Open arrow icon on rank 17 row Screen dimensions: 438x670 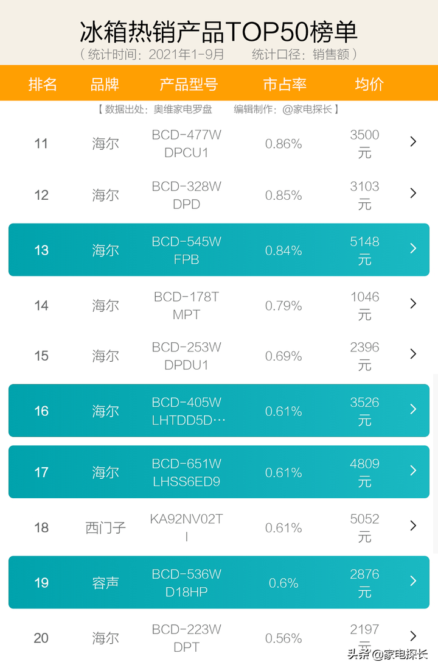point(413,470)
